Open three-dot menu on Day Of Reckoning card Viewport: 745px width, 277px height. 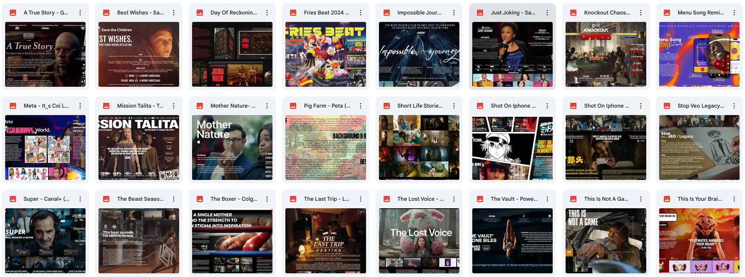pyautogui.click(x=267, y=13)
